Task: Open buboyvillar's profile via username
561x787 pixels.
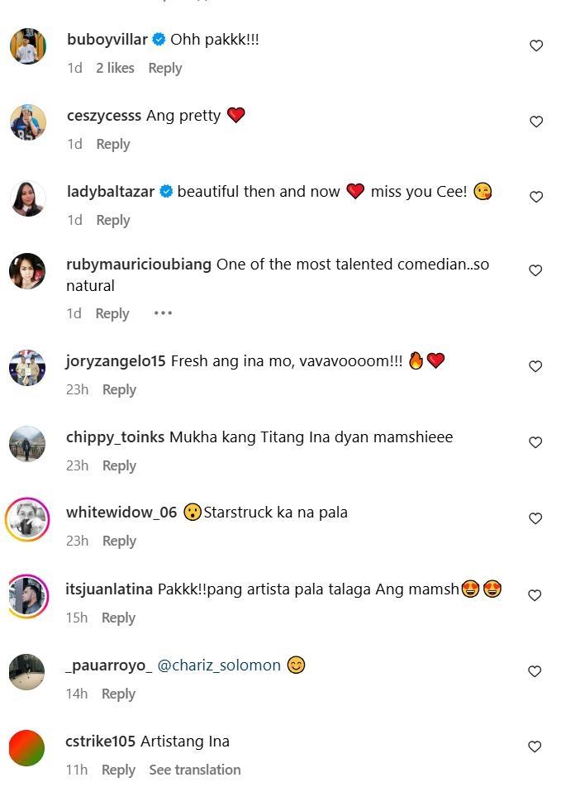Action: [107, 40]
